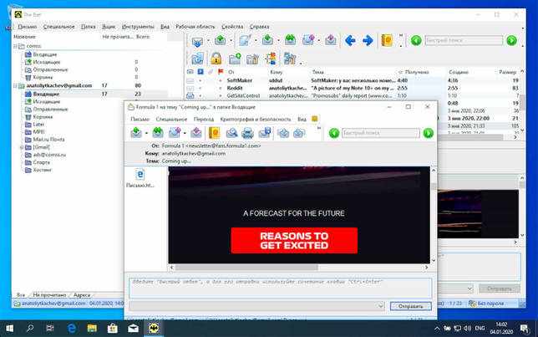538x337 pixels.
Task: Open Справка menu in main window
Action: click(259, 27)
